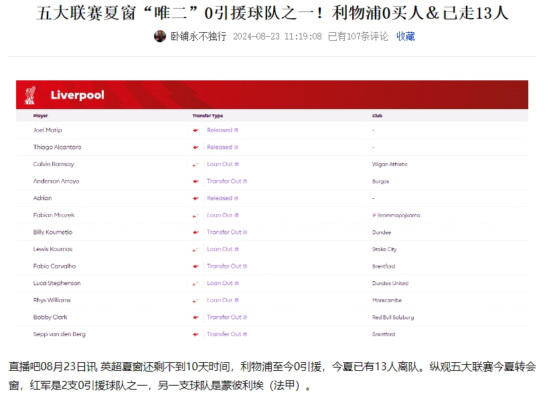This screenshot has height=399, width=545.
Task: Click the loan arrow icon in Rhys Williams row
Action: 196,301
